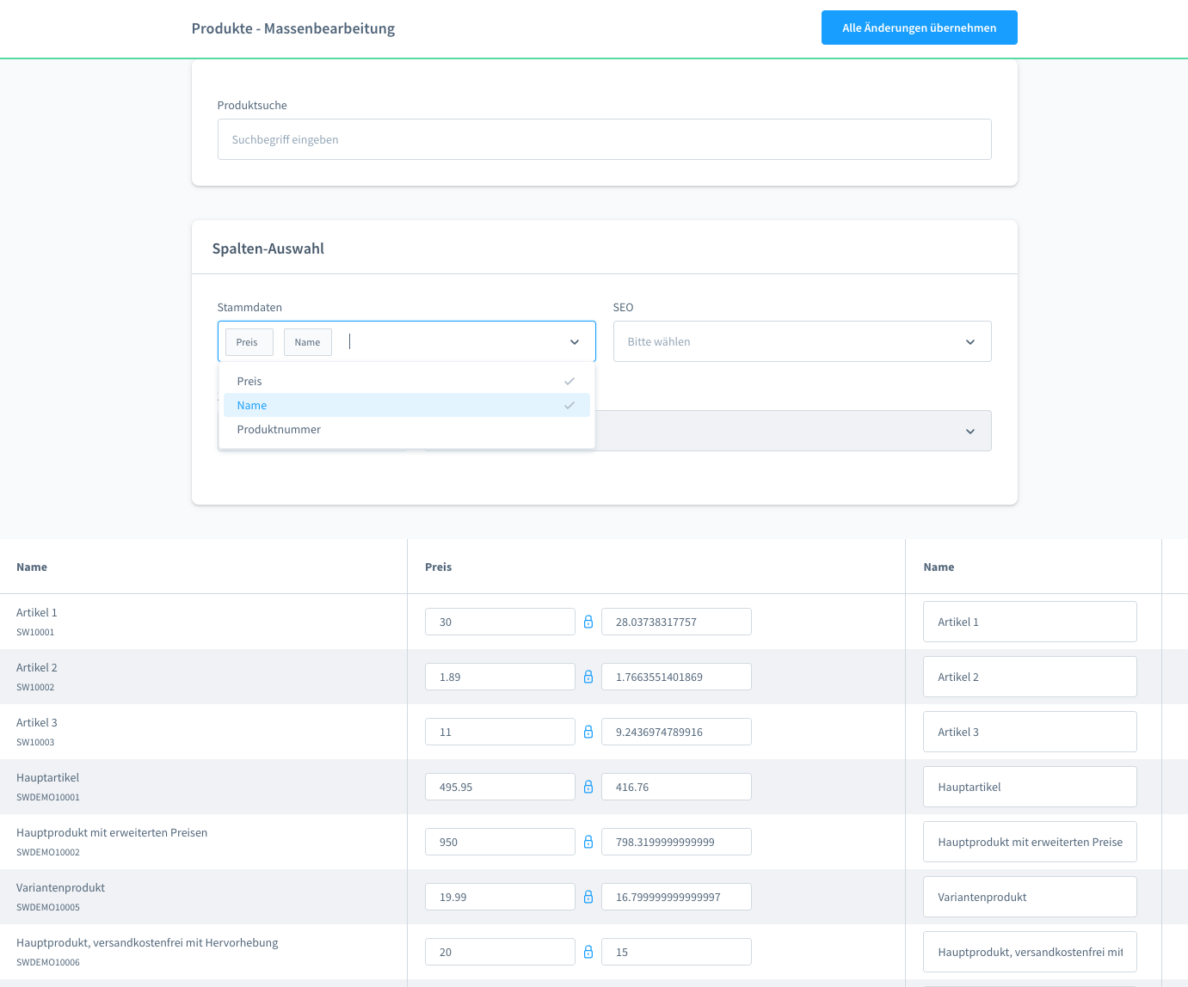Collapse the Stammdaten dropdown with its chevron
Screen dimensions: 1188x987
pyautogui.click(x=575, y=342)
